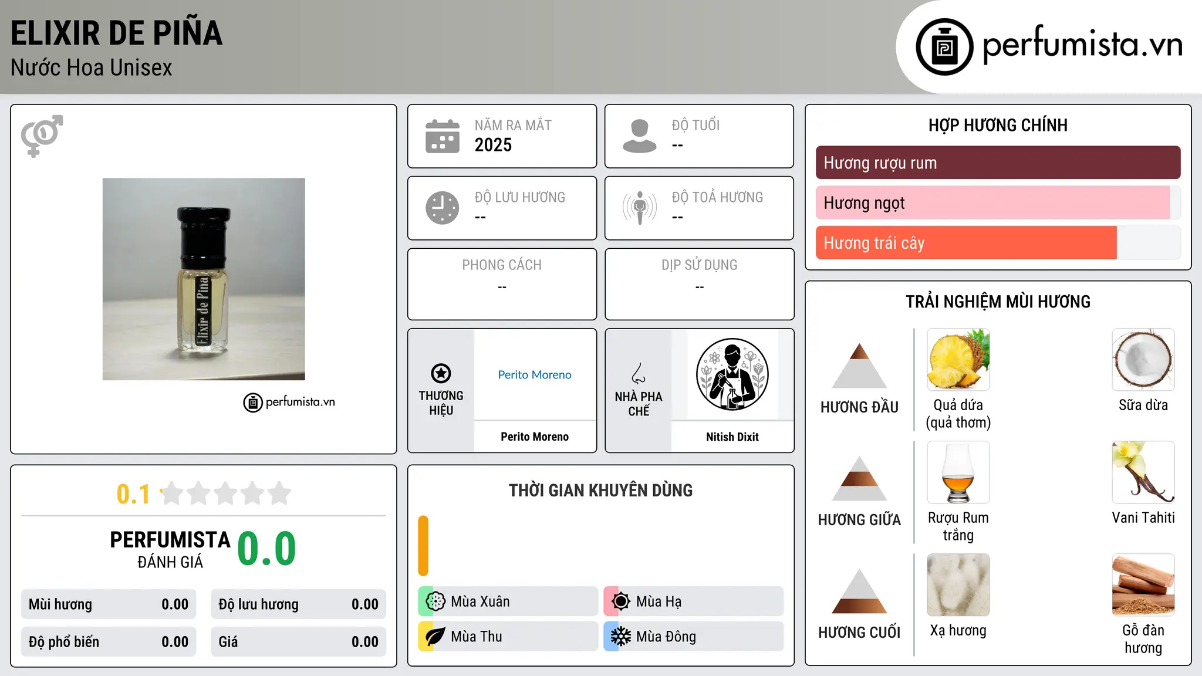
Task: Click the calendar icon for launch year
Action: 443,136
